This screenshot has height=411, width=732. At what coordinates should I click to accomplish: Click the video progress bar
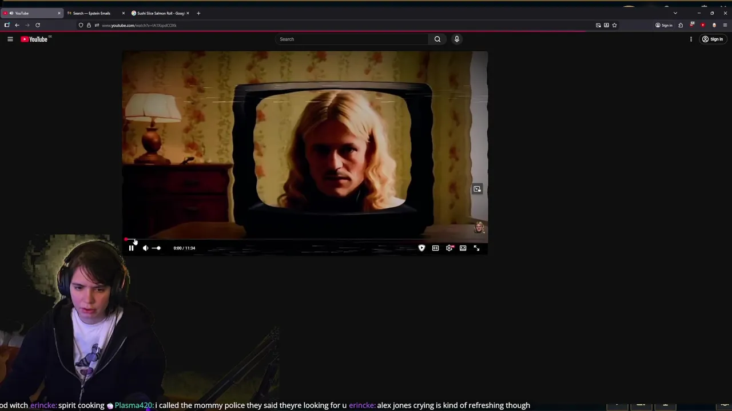click(305, 240)
